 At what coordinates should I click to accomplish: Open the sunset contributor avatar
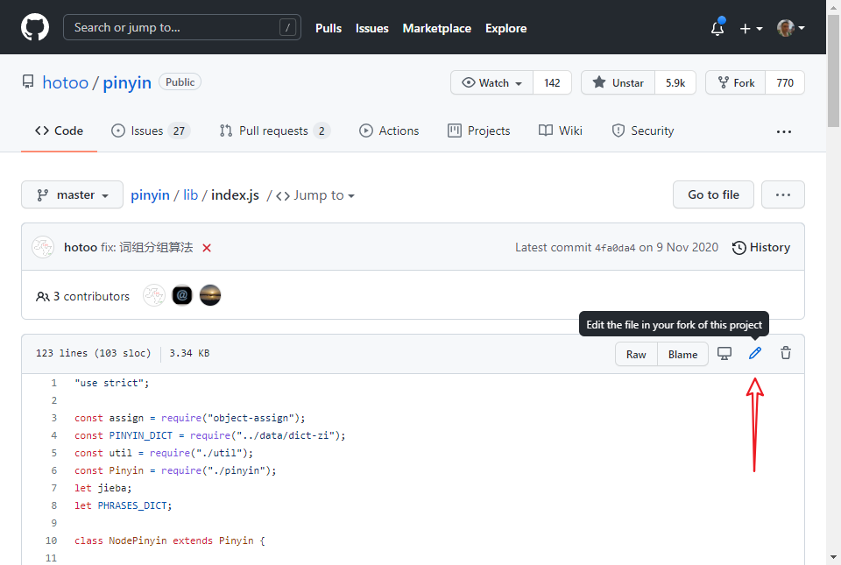210,295
